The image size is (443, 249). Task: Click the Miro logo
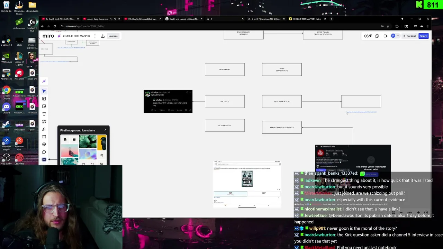(x=48, y=36)
